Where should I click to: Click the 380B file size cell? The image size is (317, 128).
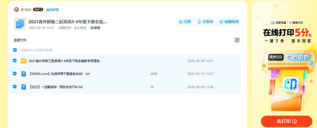(154, 74)
